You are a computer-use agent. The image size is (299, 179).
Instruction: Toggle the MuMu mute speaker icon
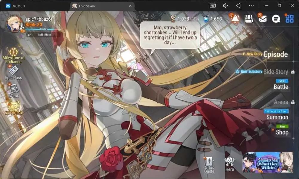click(x=225, y=6)
